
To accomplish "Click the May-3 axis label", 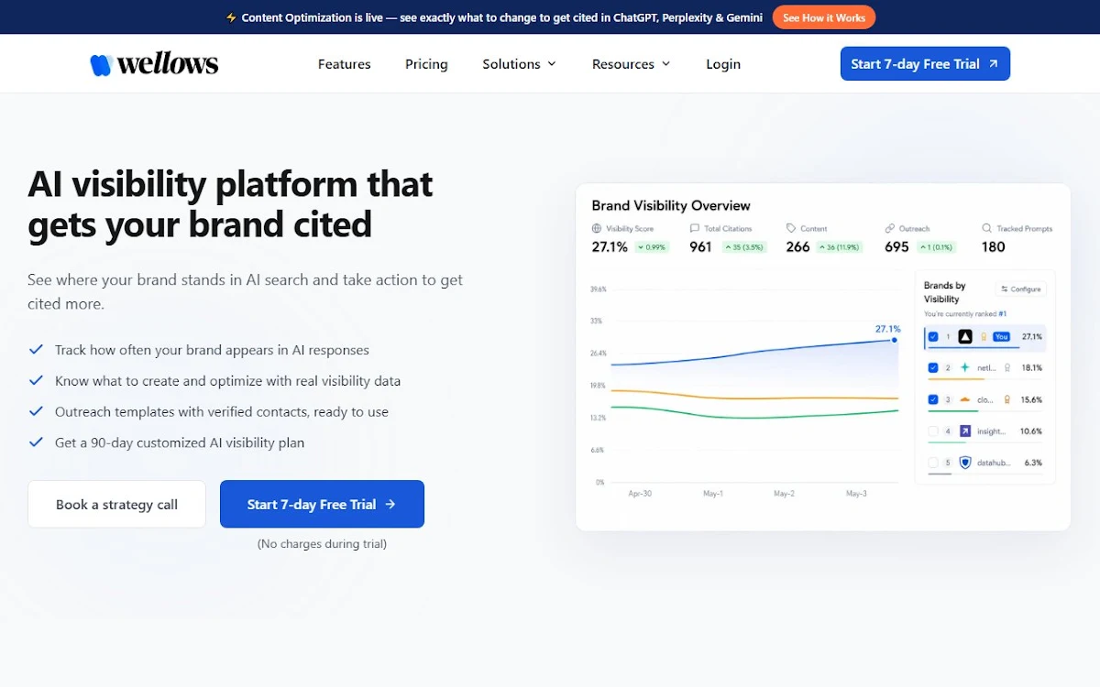I will coord(855,494).
